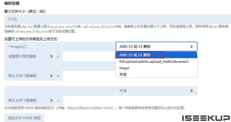The image size is (231, 122).
Task: Open the 默认文件下载模板 dropdown beside x
Action: pos(30,76)
